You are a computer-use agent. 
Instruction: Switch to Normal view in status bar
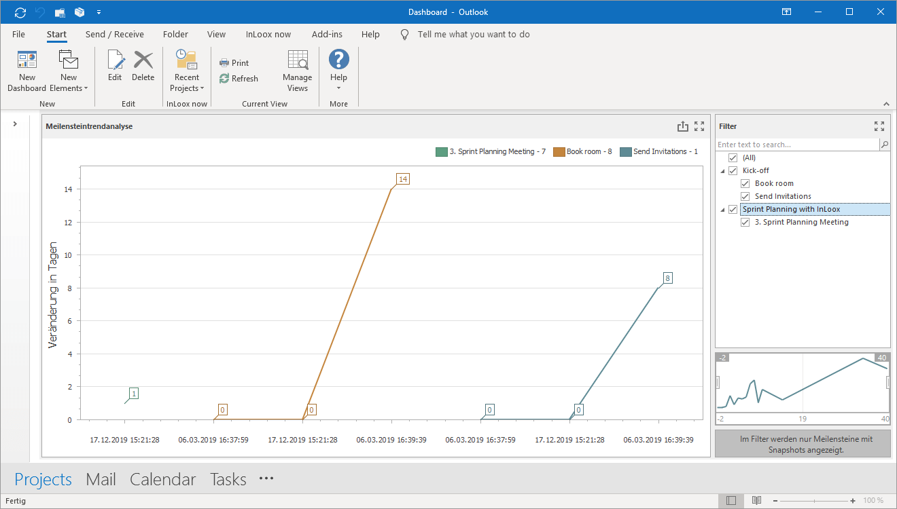tap(731, 501)
